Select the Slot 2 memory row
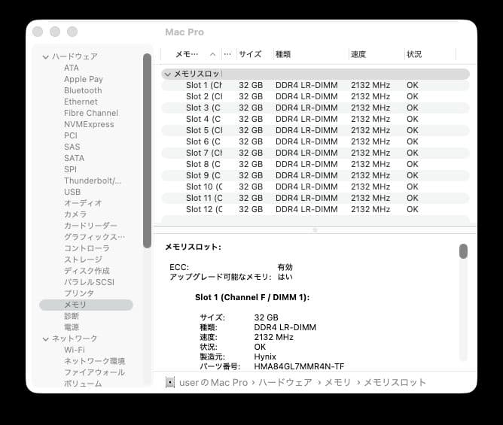This screenshot has height=425, width=503. [316, 96]
